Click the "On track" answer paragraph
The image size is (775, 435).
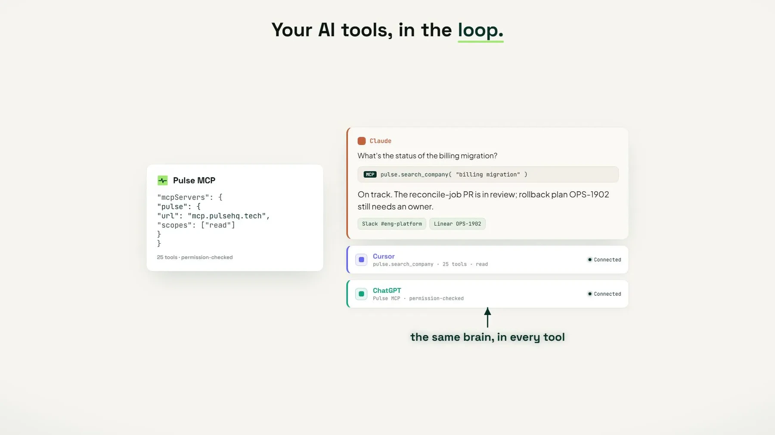[484, 200]
